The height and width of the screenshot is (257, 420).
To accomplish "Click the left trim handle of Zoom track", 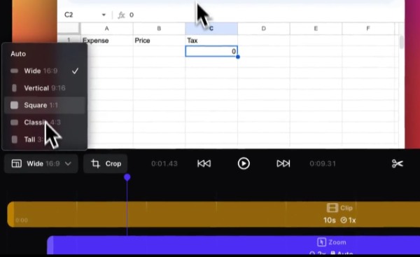I will (50, 245).
